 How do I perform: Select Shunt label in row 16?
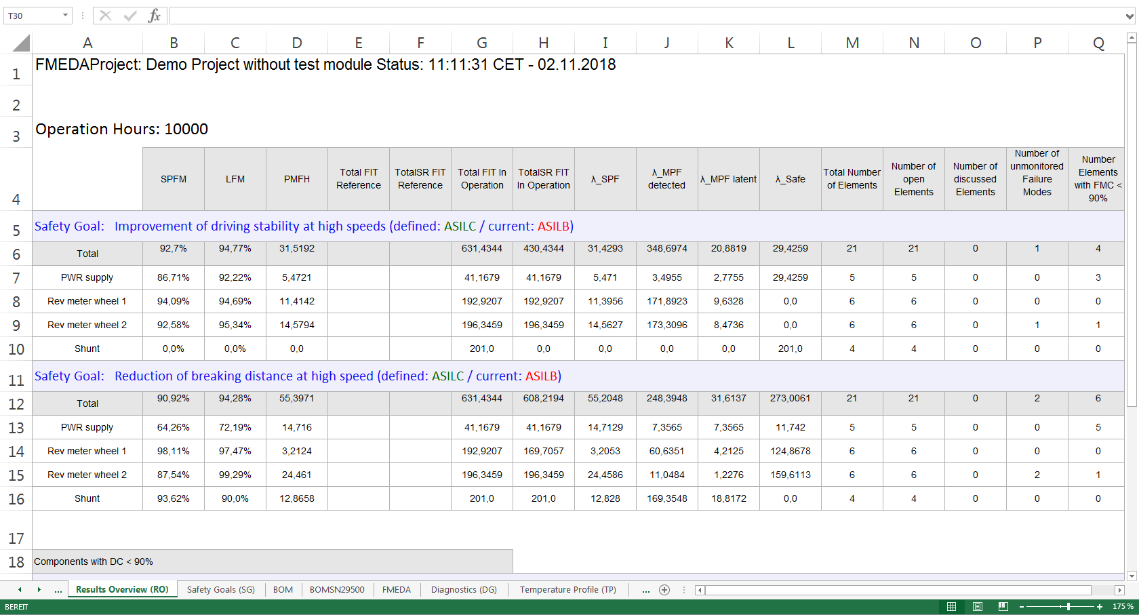pos(87,498)
